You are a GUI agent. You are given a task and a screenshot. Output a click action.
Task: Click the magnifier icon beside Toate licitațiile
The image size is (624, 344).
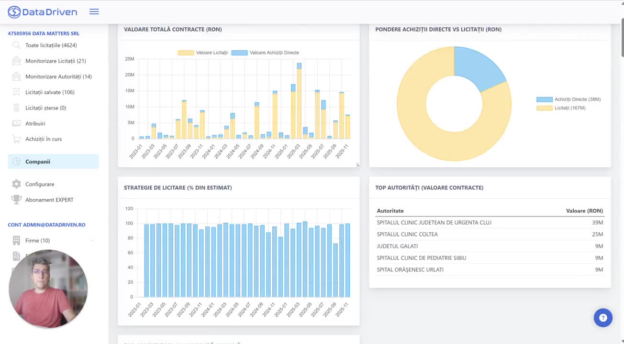[16, 45]
